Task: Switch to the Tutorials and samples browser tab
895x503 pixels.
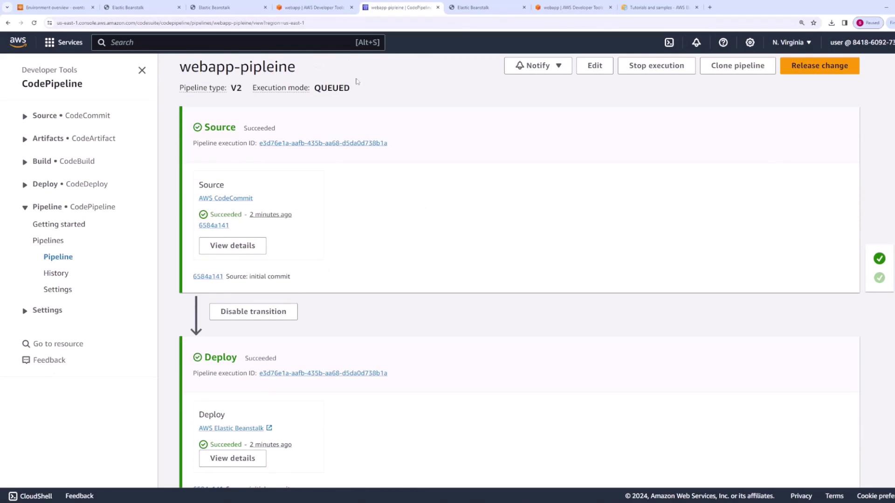Action: (658, 7)
